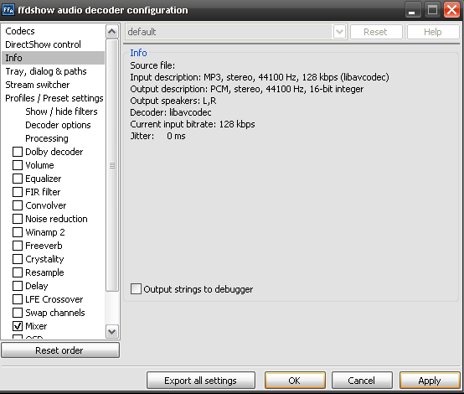This screenshot has height=394, width=464.
Task: Enable the Freeverb checkbox
Action: point(18,246)
